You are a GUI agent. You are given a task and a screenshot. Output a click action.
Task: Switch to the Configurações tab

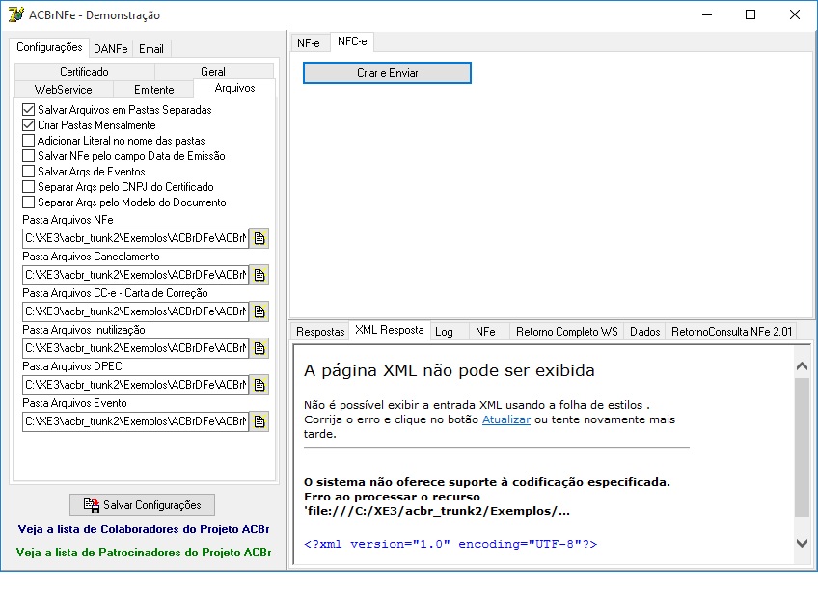point(49,47)
